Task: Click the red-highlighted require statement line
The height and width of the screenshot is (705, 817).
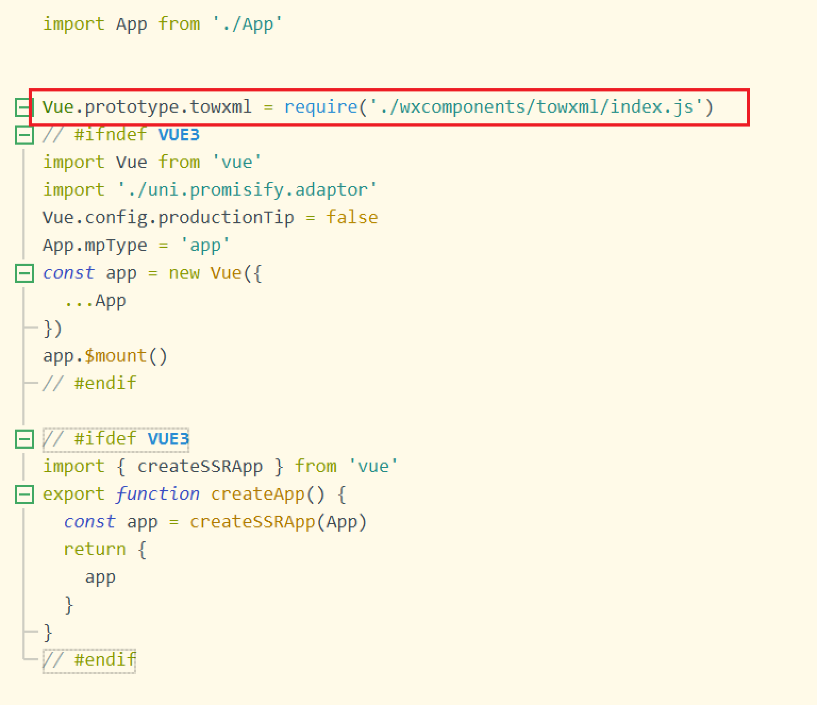Action: coord(372,106)
